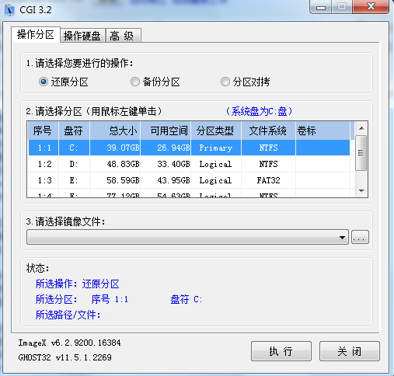Image resolution: width=394 pixels, height=376 pixels.
Task: Click scroll up arrow in partition list
Action: [x=361, y=128]
